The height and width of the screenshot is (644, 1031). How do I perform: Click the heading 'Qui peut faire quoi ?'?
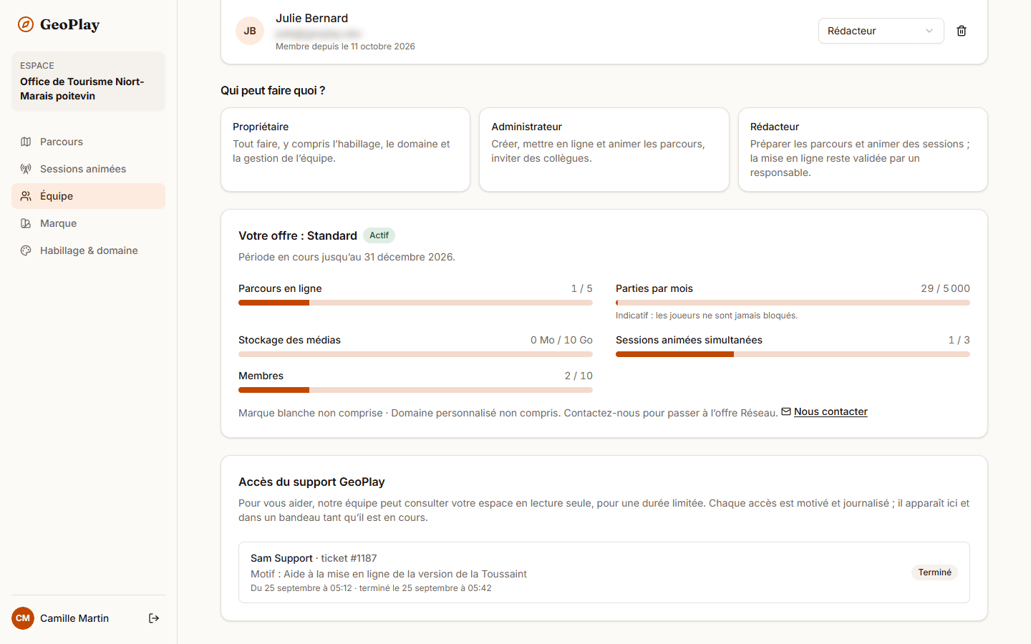pyautogui.click(x=273, y=91)
